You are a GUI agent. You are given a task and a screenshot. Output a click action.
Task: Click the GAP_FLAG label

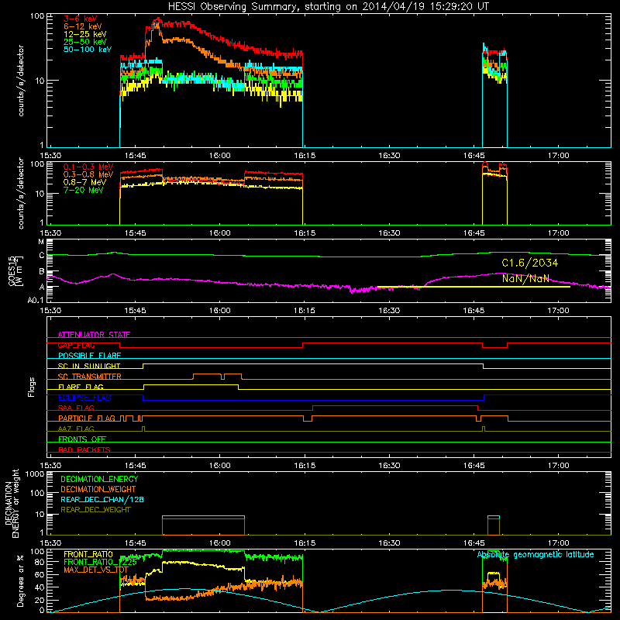click(x=76, y=345)
